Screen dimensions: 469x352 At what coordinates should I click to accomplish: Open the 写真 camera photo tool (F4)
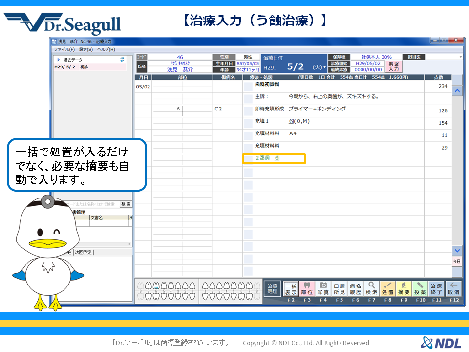(323, 288)
